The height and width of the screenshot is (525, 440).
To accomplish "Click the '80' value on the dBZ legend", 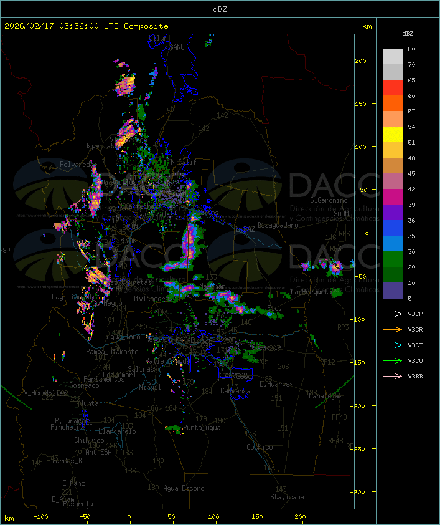I will tap(411, 49).
